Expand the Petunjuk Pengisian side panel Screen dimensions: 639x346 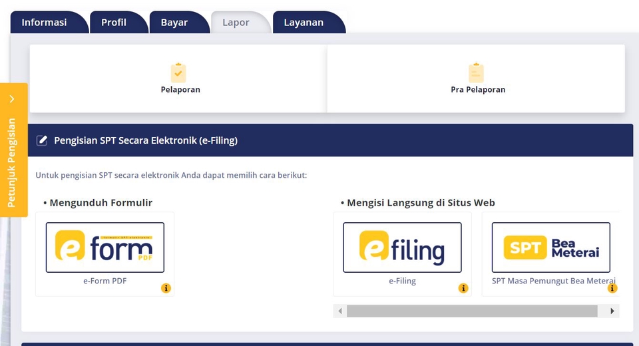pyautogui.click(x=13, y=150)
